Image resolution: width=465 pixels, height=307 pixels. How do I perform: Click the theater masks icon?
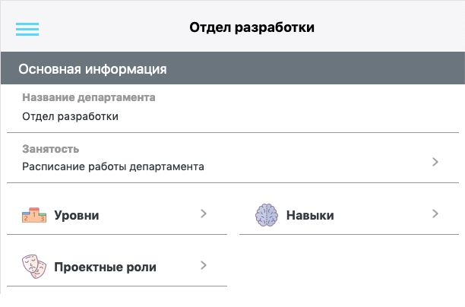(x=34, y=267)
